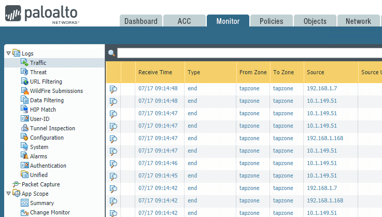Screen dimensions: 382x217
Task: Sort by Receive Time column header
Action: pos(160,72)
